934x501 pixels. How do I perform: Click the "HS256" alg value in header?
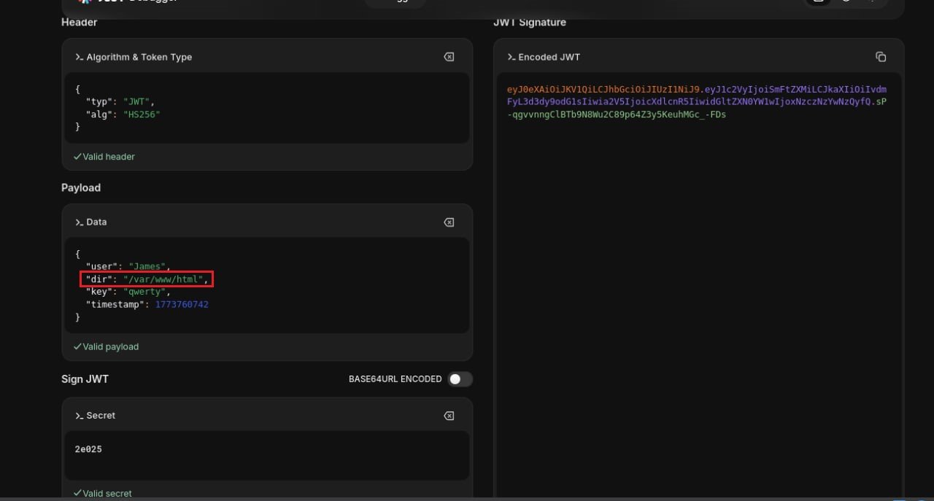point(141,114)
